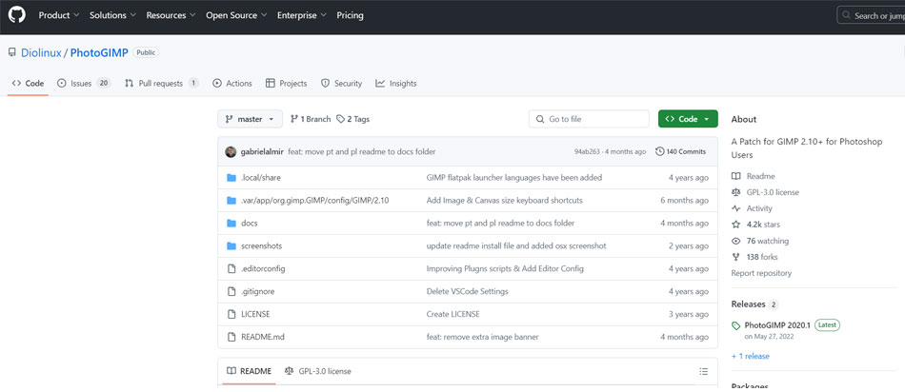
Task: Go to the Actions tab
Action: tap(232, 84)
